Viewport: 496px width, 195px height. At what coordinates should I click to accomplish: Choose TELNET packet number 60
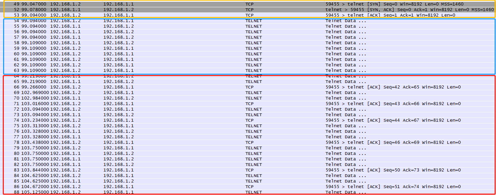pyautogui.click(x=242, y=54)
